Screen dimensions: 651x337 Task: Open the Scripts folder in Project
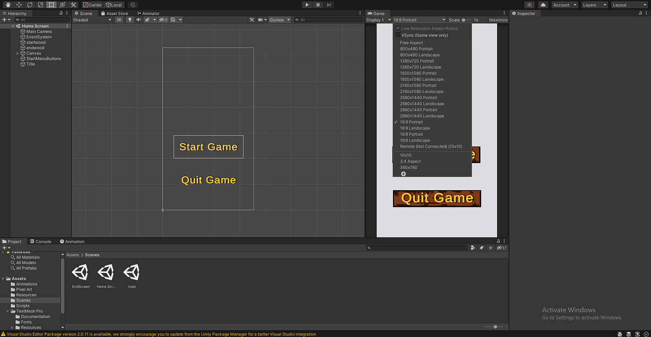23,306
